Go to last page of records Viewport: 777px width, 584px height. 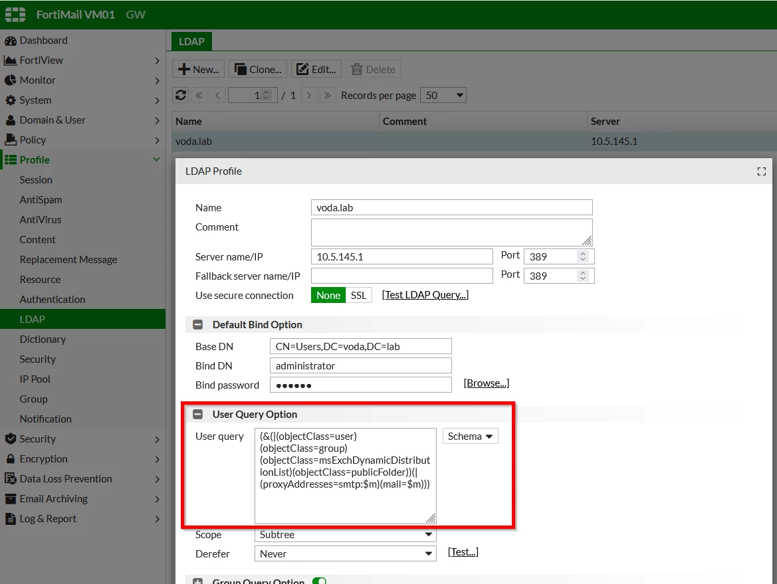(x=327, y=95)
